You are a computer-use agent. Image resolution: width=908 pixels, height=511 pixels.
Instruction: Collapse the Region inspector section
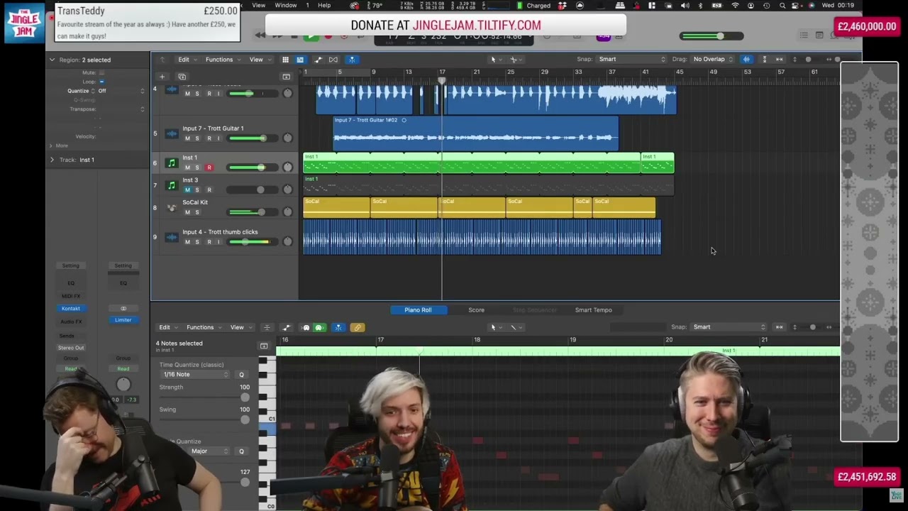(52, 60)
